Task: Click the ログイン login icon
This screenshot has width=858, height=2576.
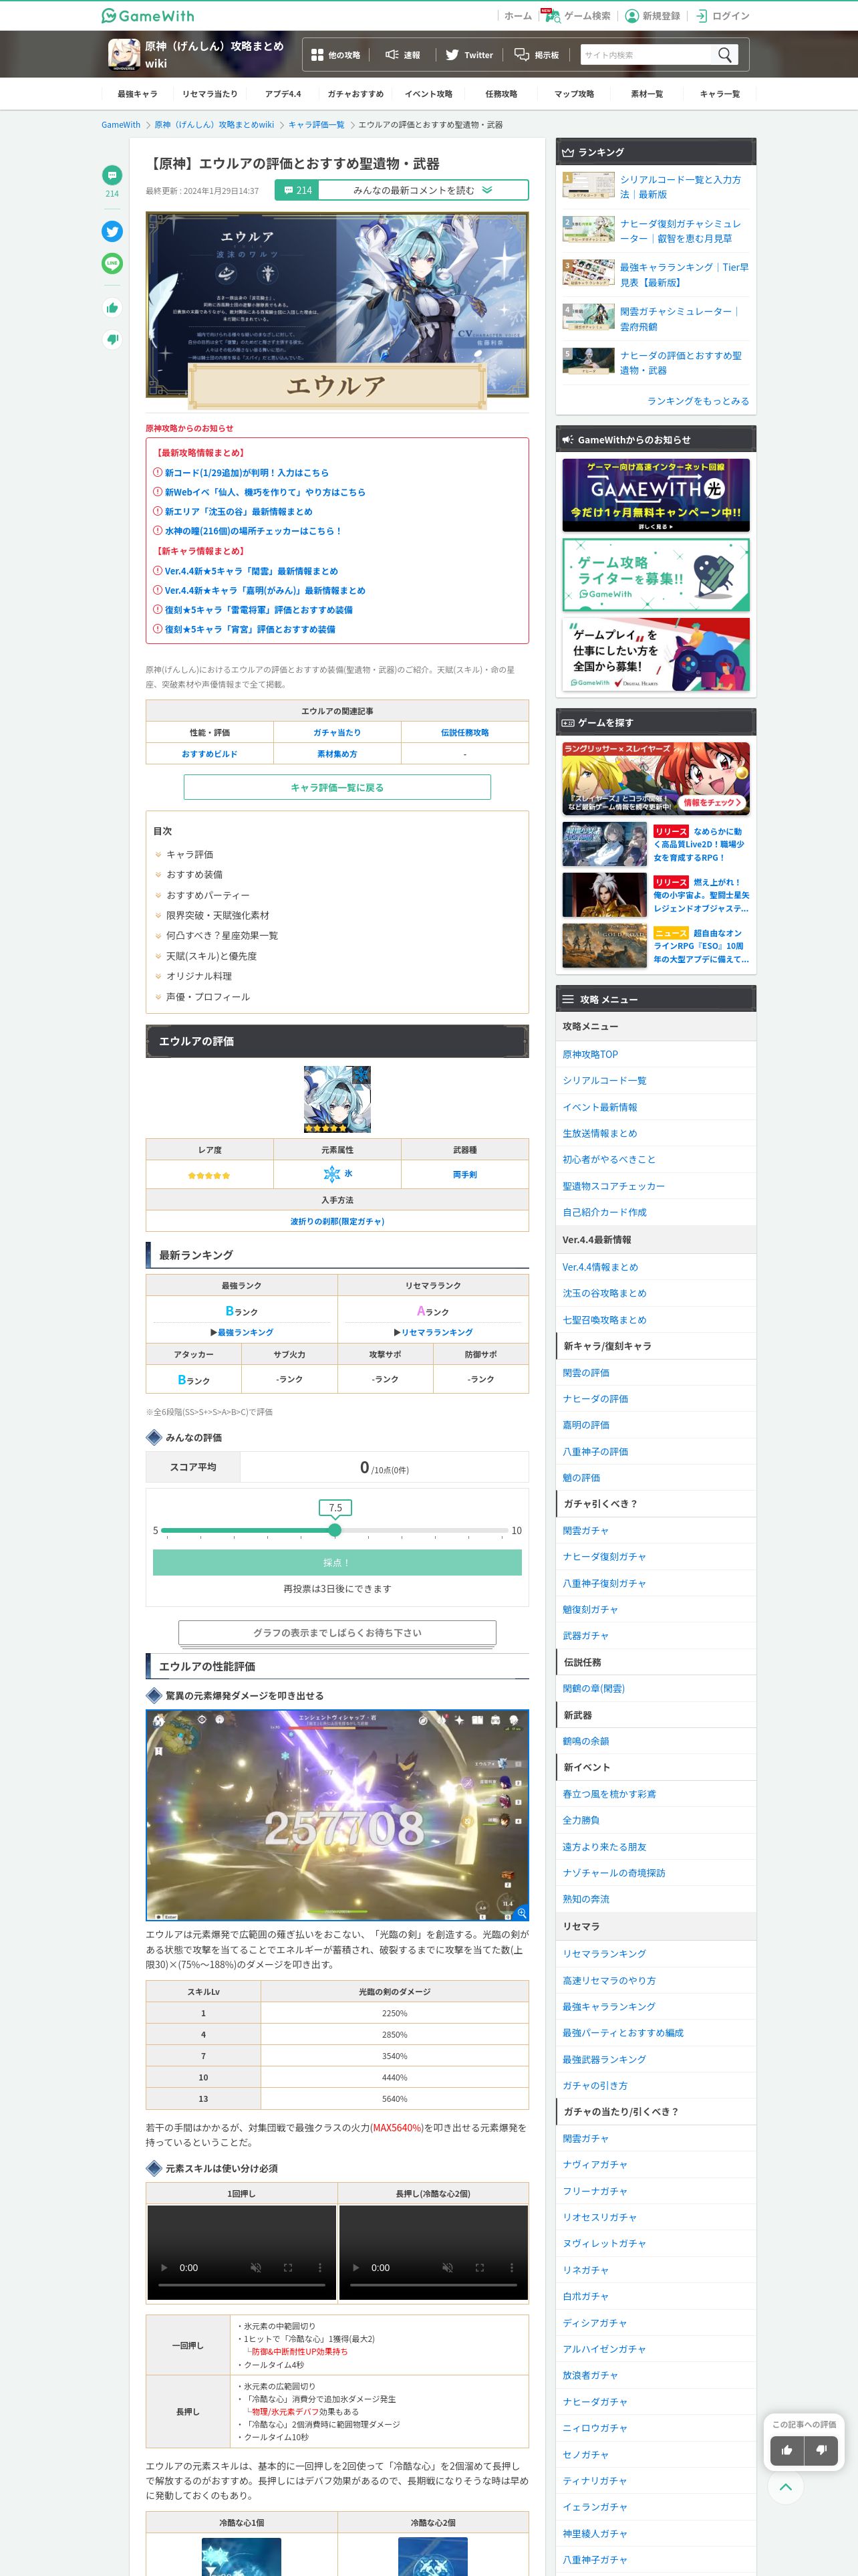Action: click(701, 15)
